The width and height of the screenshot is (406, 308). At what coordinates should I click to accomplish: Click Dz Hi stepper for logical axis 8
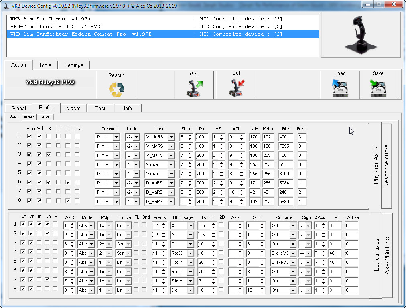262,290
